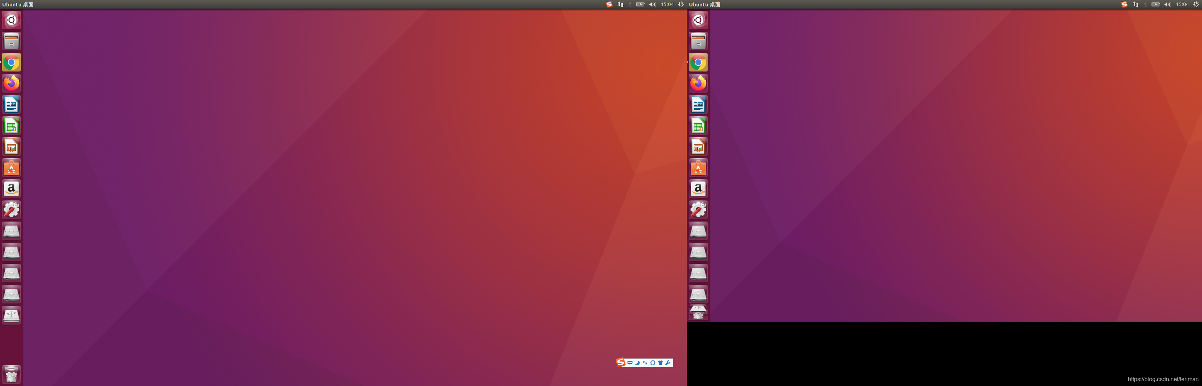Open Sogou indicator in right screen top panel

(x=1124, y=4)
